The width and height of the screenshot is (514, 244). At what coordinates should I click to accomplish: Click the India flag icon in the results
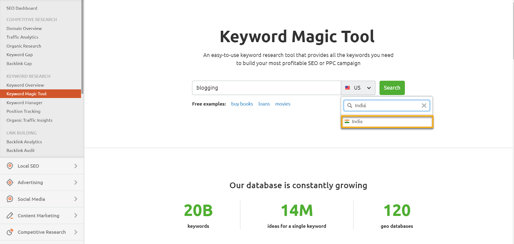(347, 121)
